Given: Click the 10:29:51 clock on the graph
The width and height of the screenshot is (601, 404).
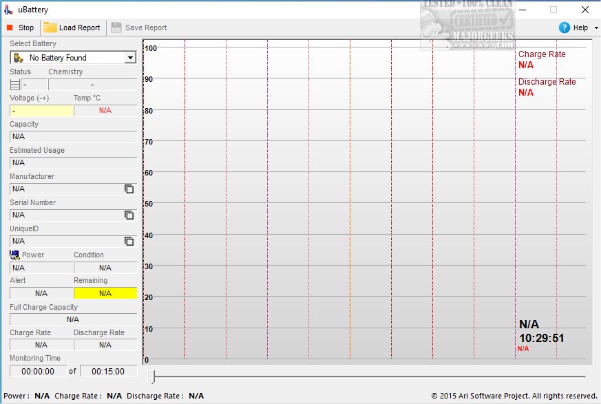Looking at the screenshot, I should (542, 338).
